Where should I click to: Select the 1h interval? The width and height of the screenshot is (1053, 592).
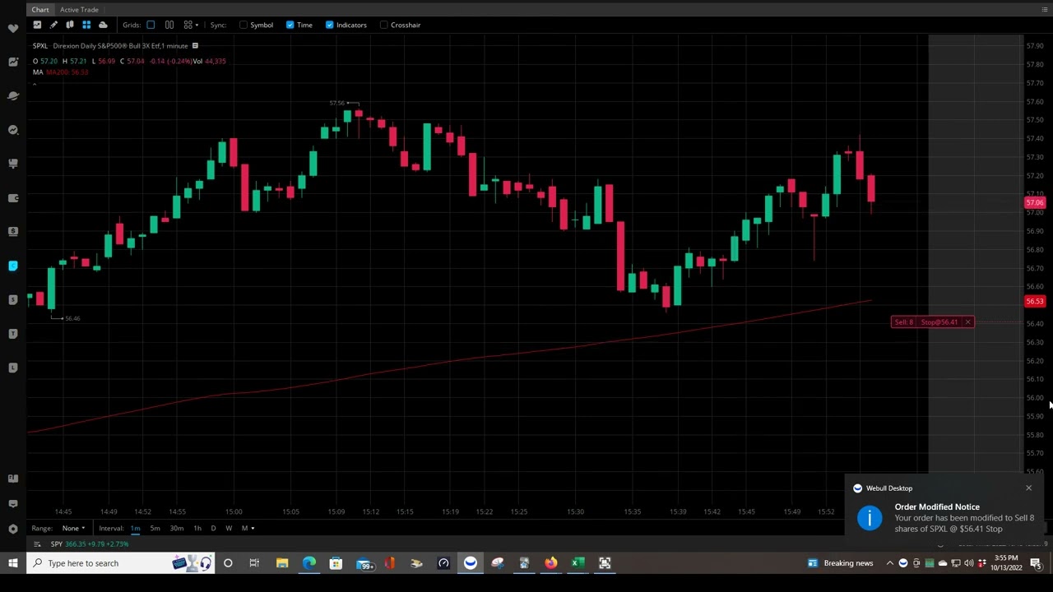[x=197, y=528]
